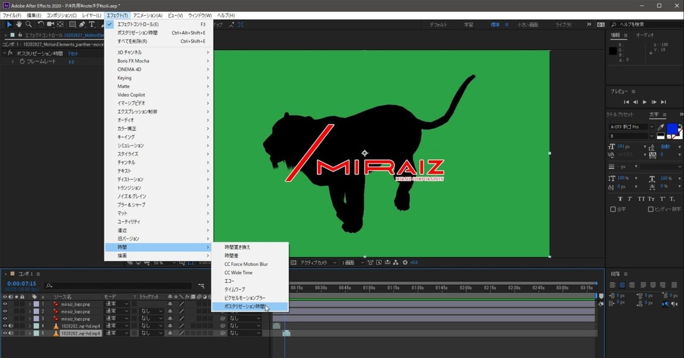684x358 pixels.
Task: Click the ヘルプを検索 search field
Action: click(648, 25)
